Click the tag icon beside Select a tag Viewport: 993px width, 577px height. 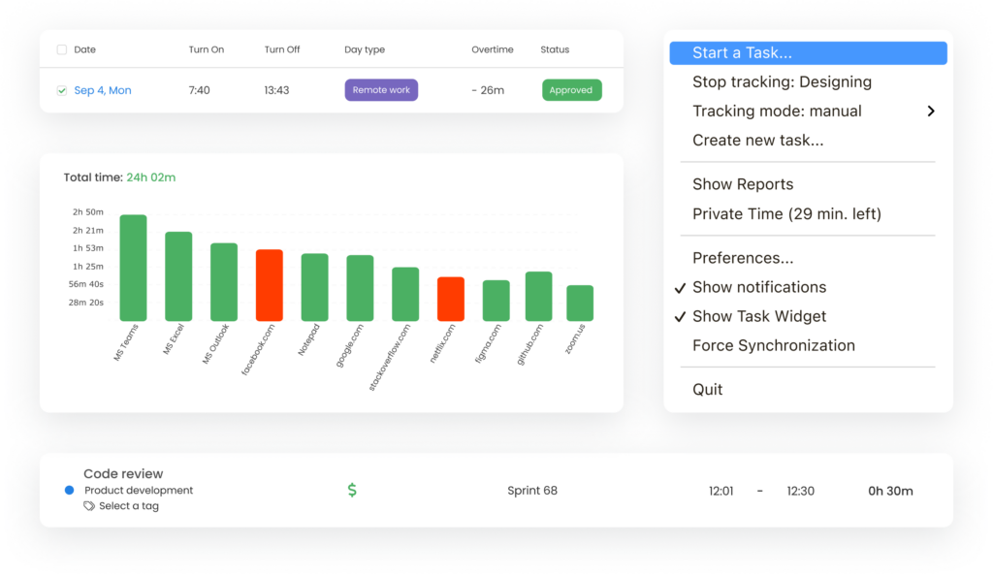(89, 506)
